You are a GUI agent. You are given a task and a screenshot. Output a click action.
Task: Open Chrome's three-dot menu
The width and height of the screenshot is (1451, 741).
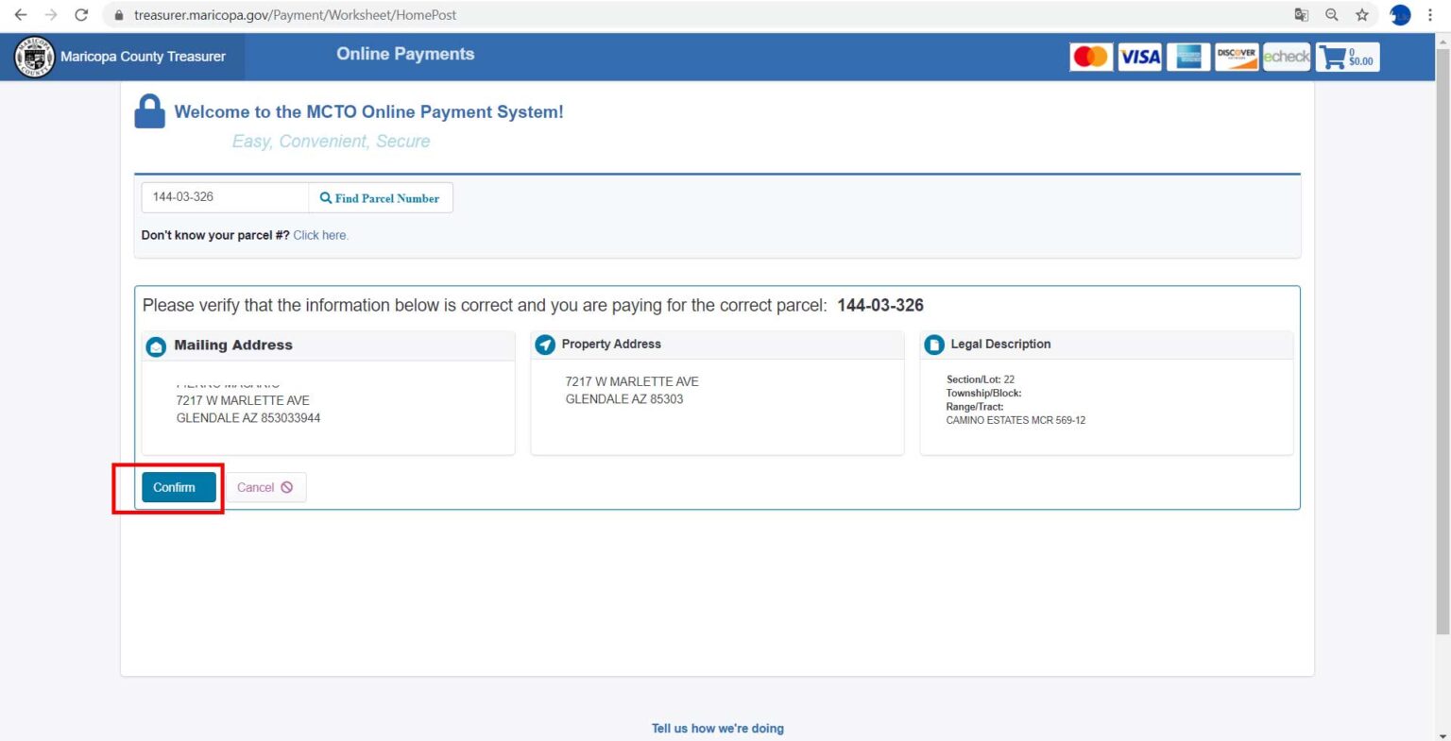pos(1430,15)
